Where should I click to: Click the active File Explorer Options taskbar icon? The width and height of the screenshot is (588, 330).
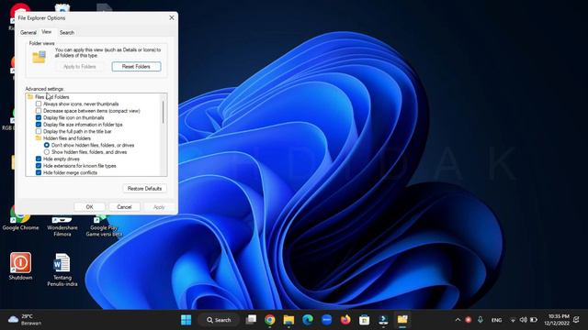pos(402,320)
